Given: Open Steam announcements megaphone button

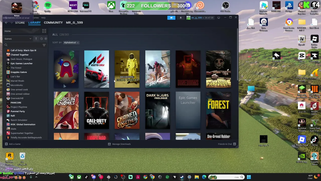Looking at the screenshot, I should click(171, 18).
